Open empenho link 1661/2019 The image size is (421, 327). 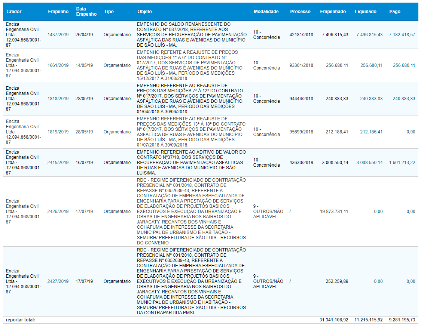(58, 65)
